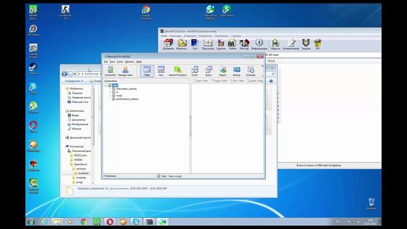Open Query objects in Navicat
Image resolution: width=407 pixels, height=229 pixels.
click(209, 71)
